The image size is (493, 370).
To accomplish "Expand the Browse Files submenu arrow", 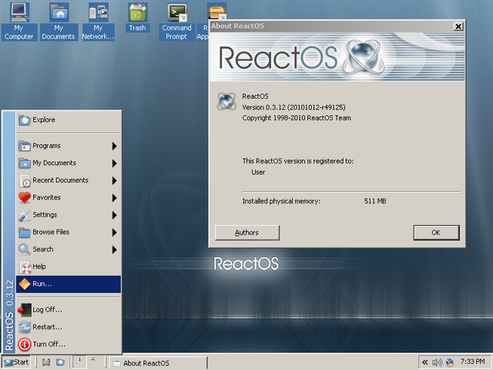I will [115, 233].
